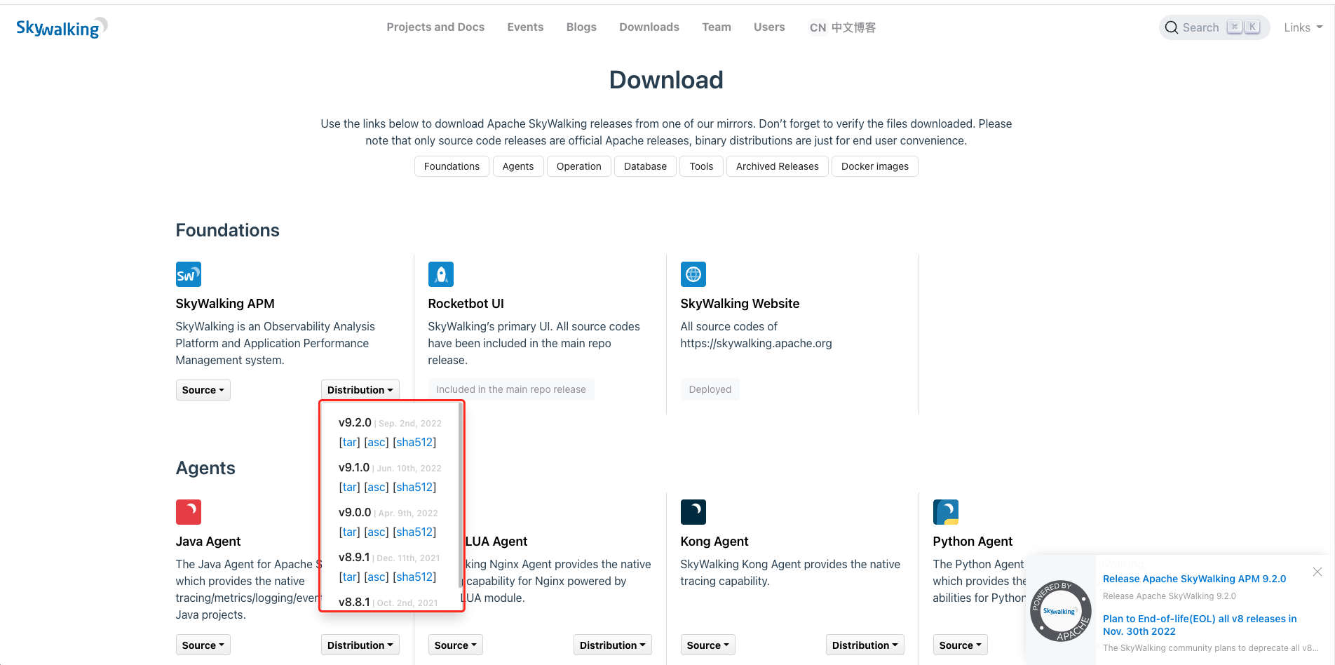Open Java Agent Distribution dropdown
The width and height of the screenshot is (1335, 665).
pyautogui.click(x=360, y=645)
